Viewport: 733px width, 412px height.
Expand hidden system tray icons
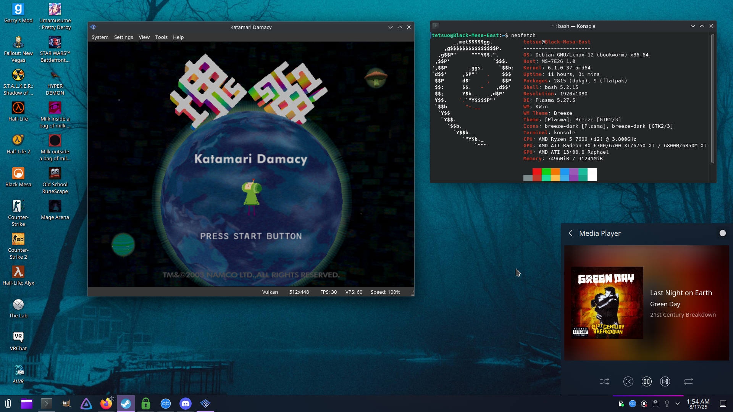[678, 404]
